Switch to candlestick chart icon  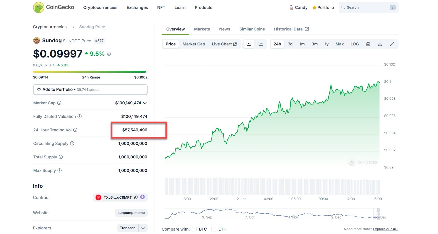[261, 44]
